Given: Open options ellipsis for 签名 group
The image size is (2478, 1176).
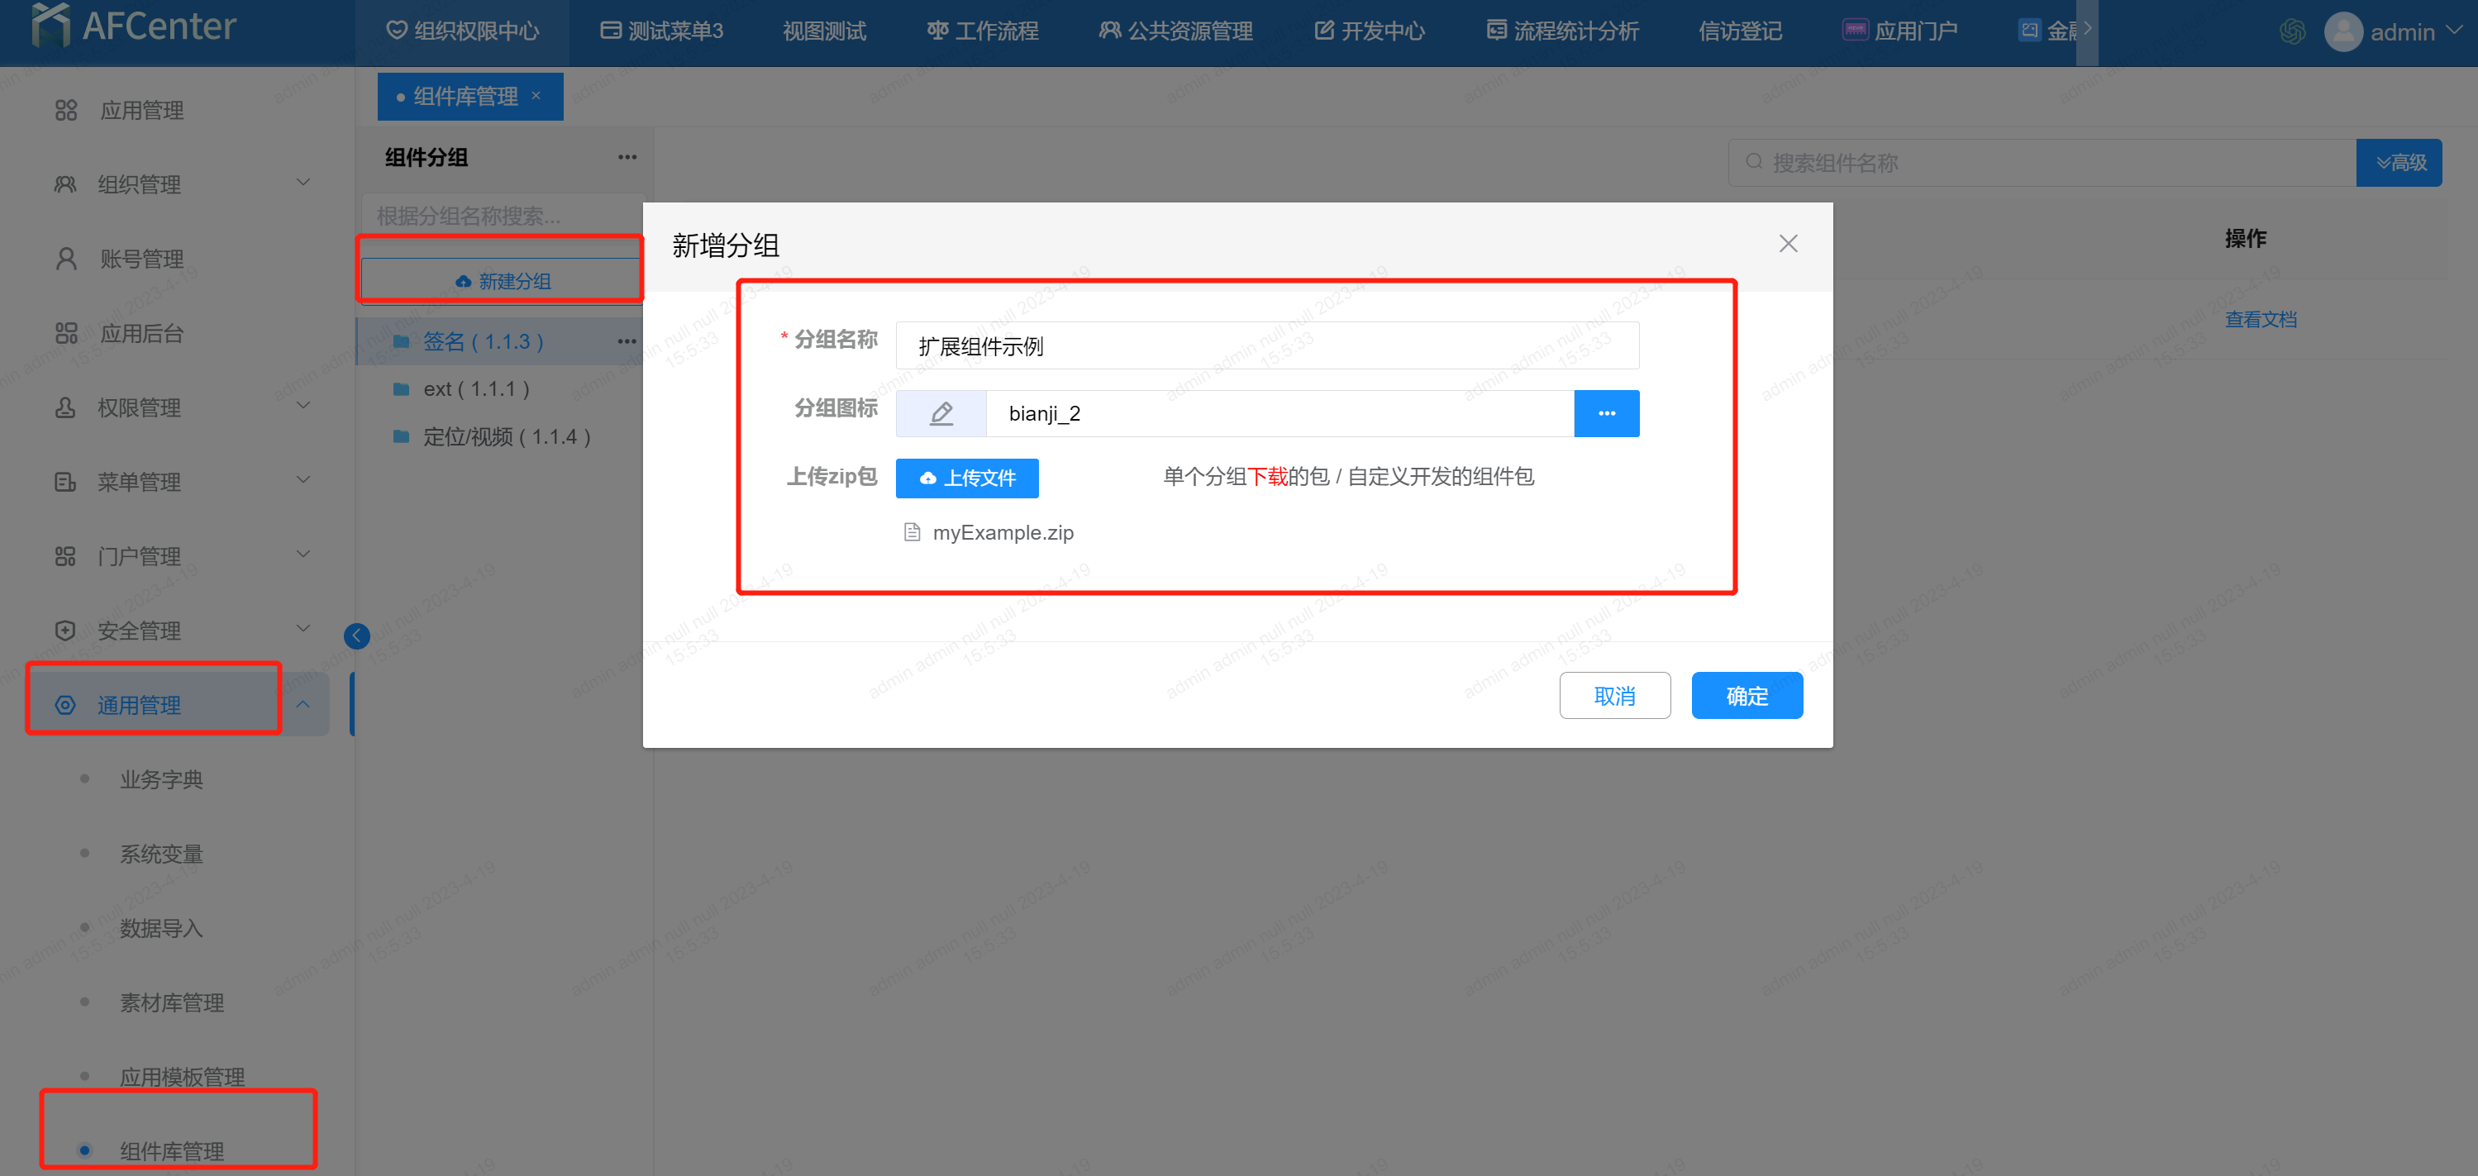Looking at the screenshot, I should click(627, 341).
